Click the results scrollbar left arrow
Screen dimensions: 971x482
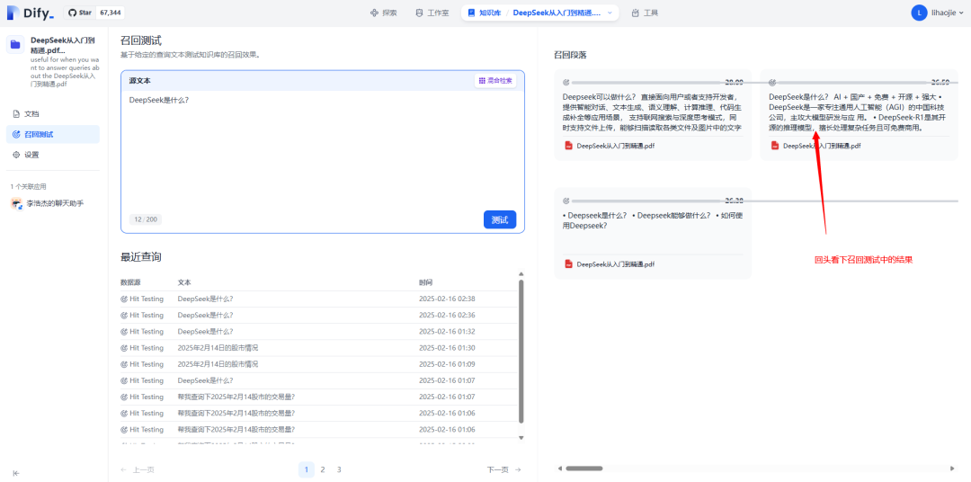pyautogui.click(x=559, y=469)
